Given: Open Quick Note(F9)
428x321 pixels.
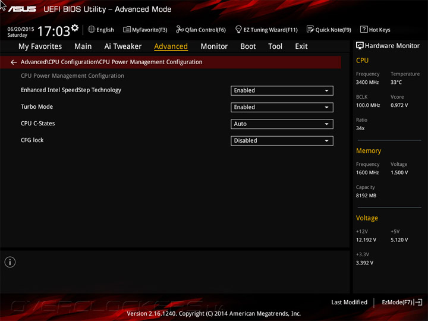Looking at the screenshot, I should pos(329,30).
